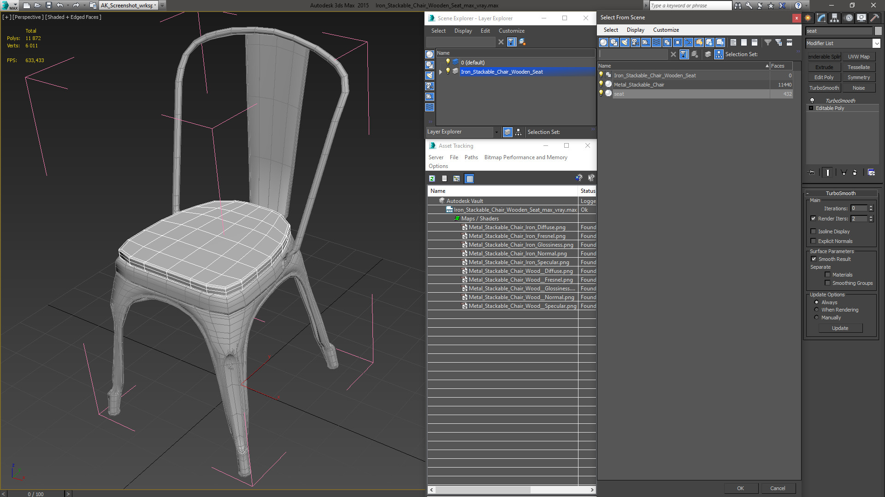Toggle Display Groups filter in Select From Scene
Screen dimensions: 885x497
tap(667, 42)
